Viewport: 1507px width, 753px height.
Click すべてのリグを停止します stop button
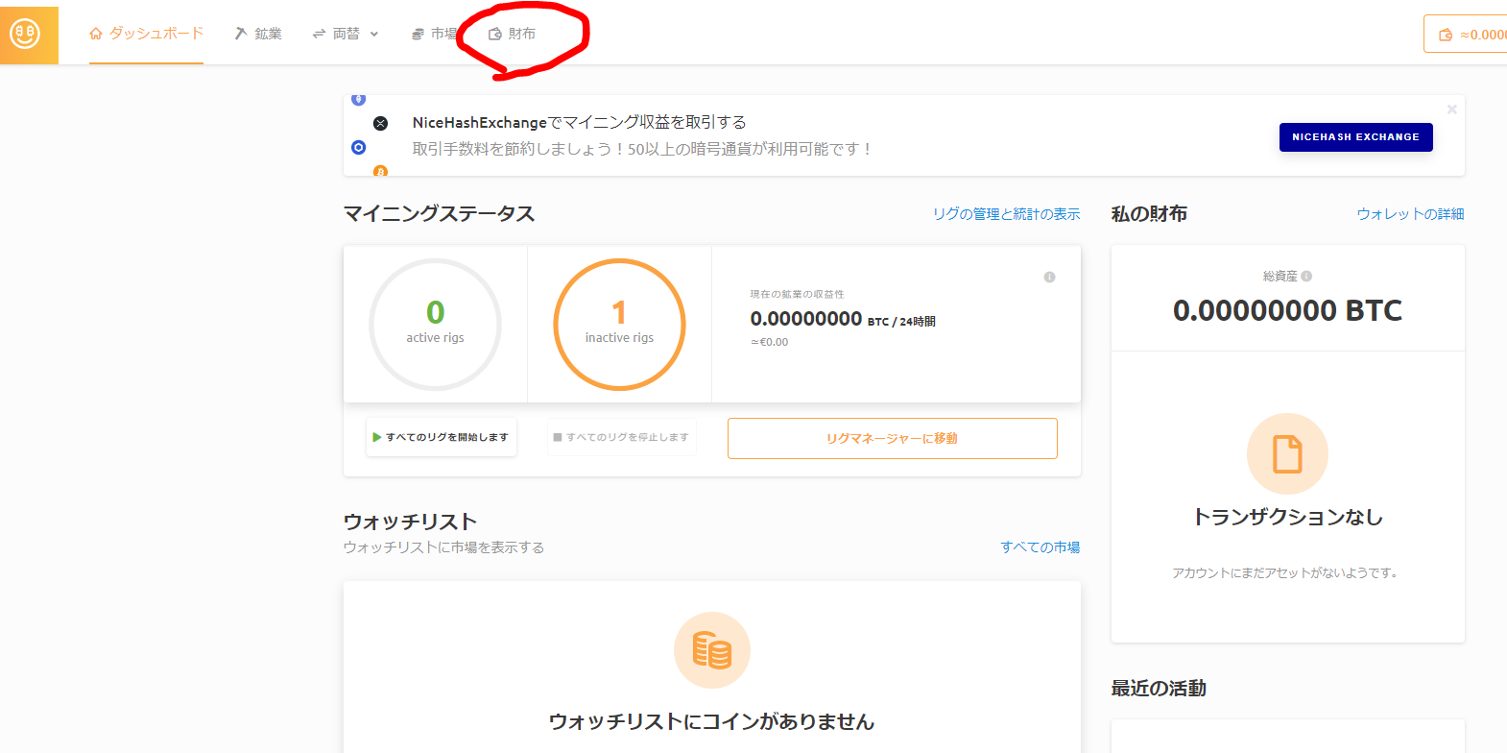[x=622, y=437]
